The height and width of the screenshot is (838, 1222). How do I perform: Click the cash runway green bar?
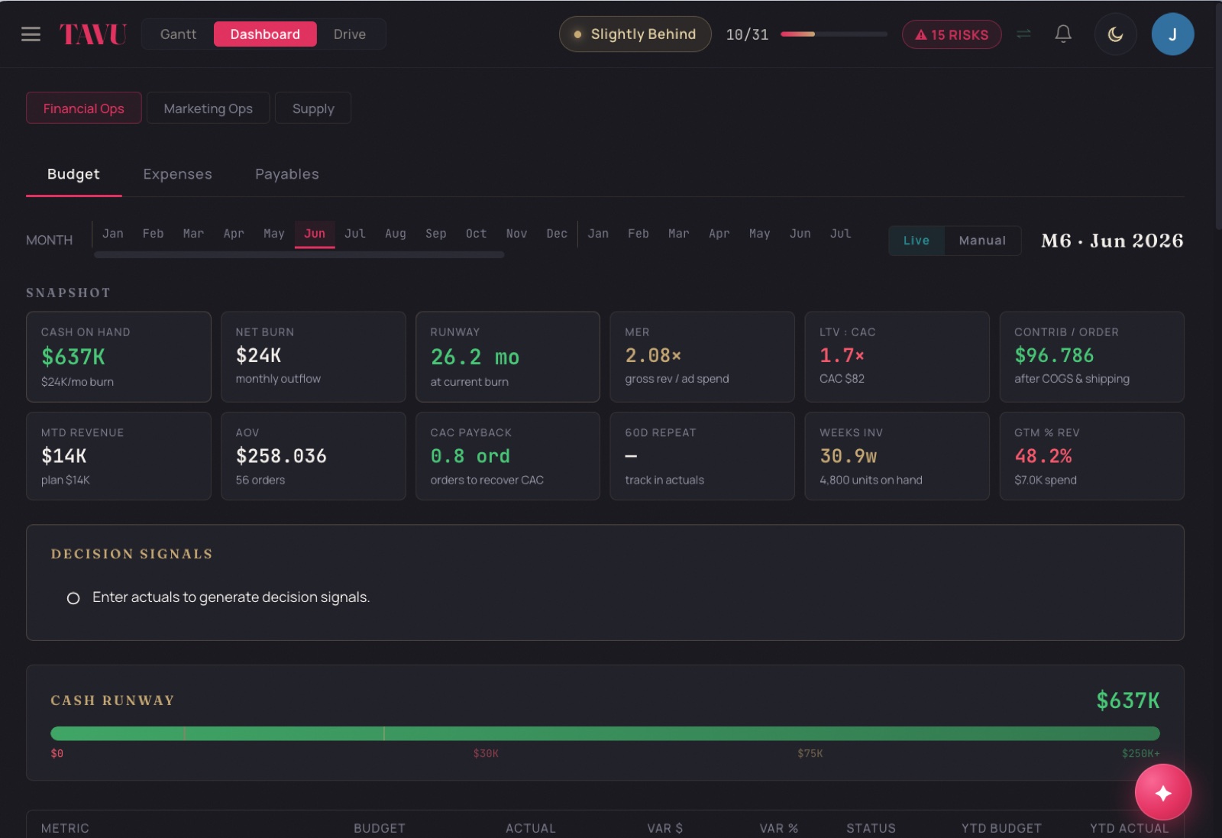[605, 733]
